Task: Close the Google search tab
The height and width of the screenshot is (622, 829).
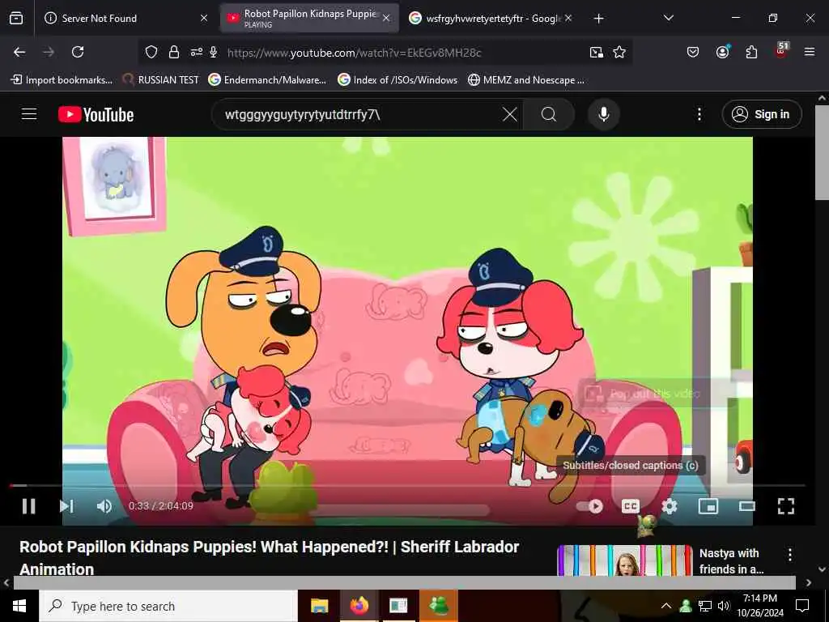Action: 568,19
